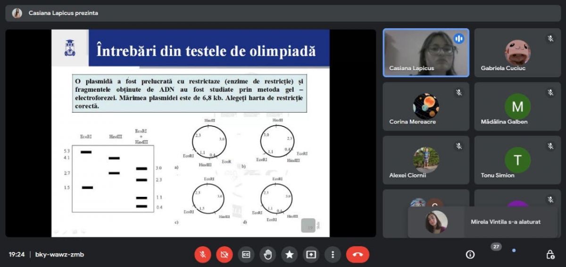Open more options three-dot menu
Viewport: 566px width, 267px height.
333,255
